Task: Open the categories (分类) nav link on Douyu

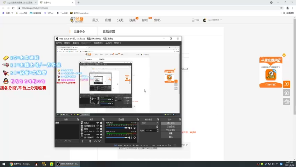Action: click(x=120, y=20)
